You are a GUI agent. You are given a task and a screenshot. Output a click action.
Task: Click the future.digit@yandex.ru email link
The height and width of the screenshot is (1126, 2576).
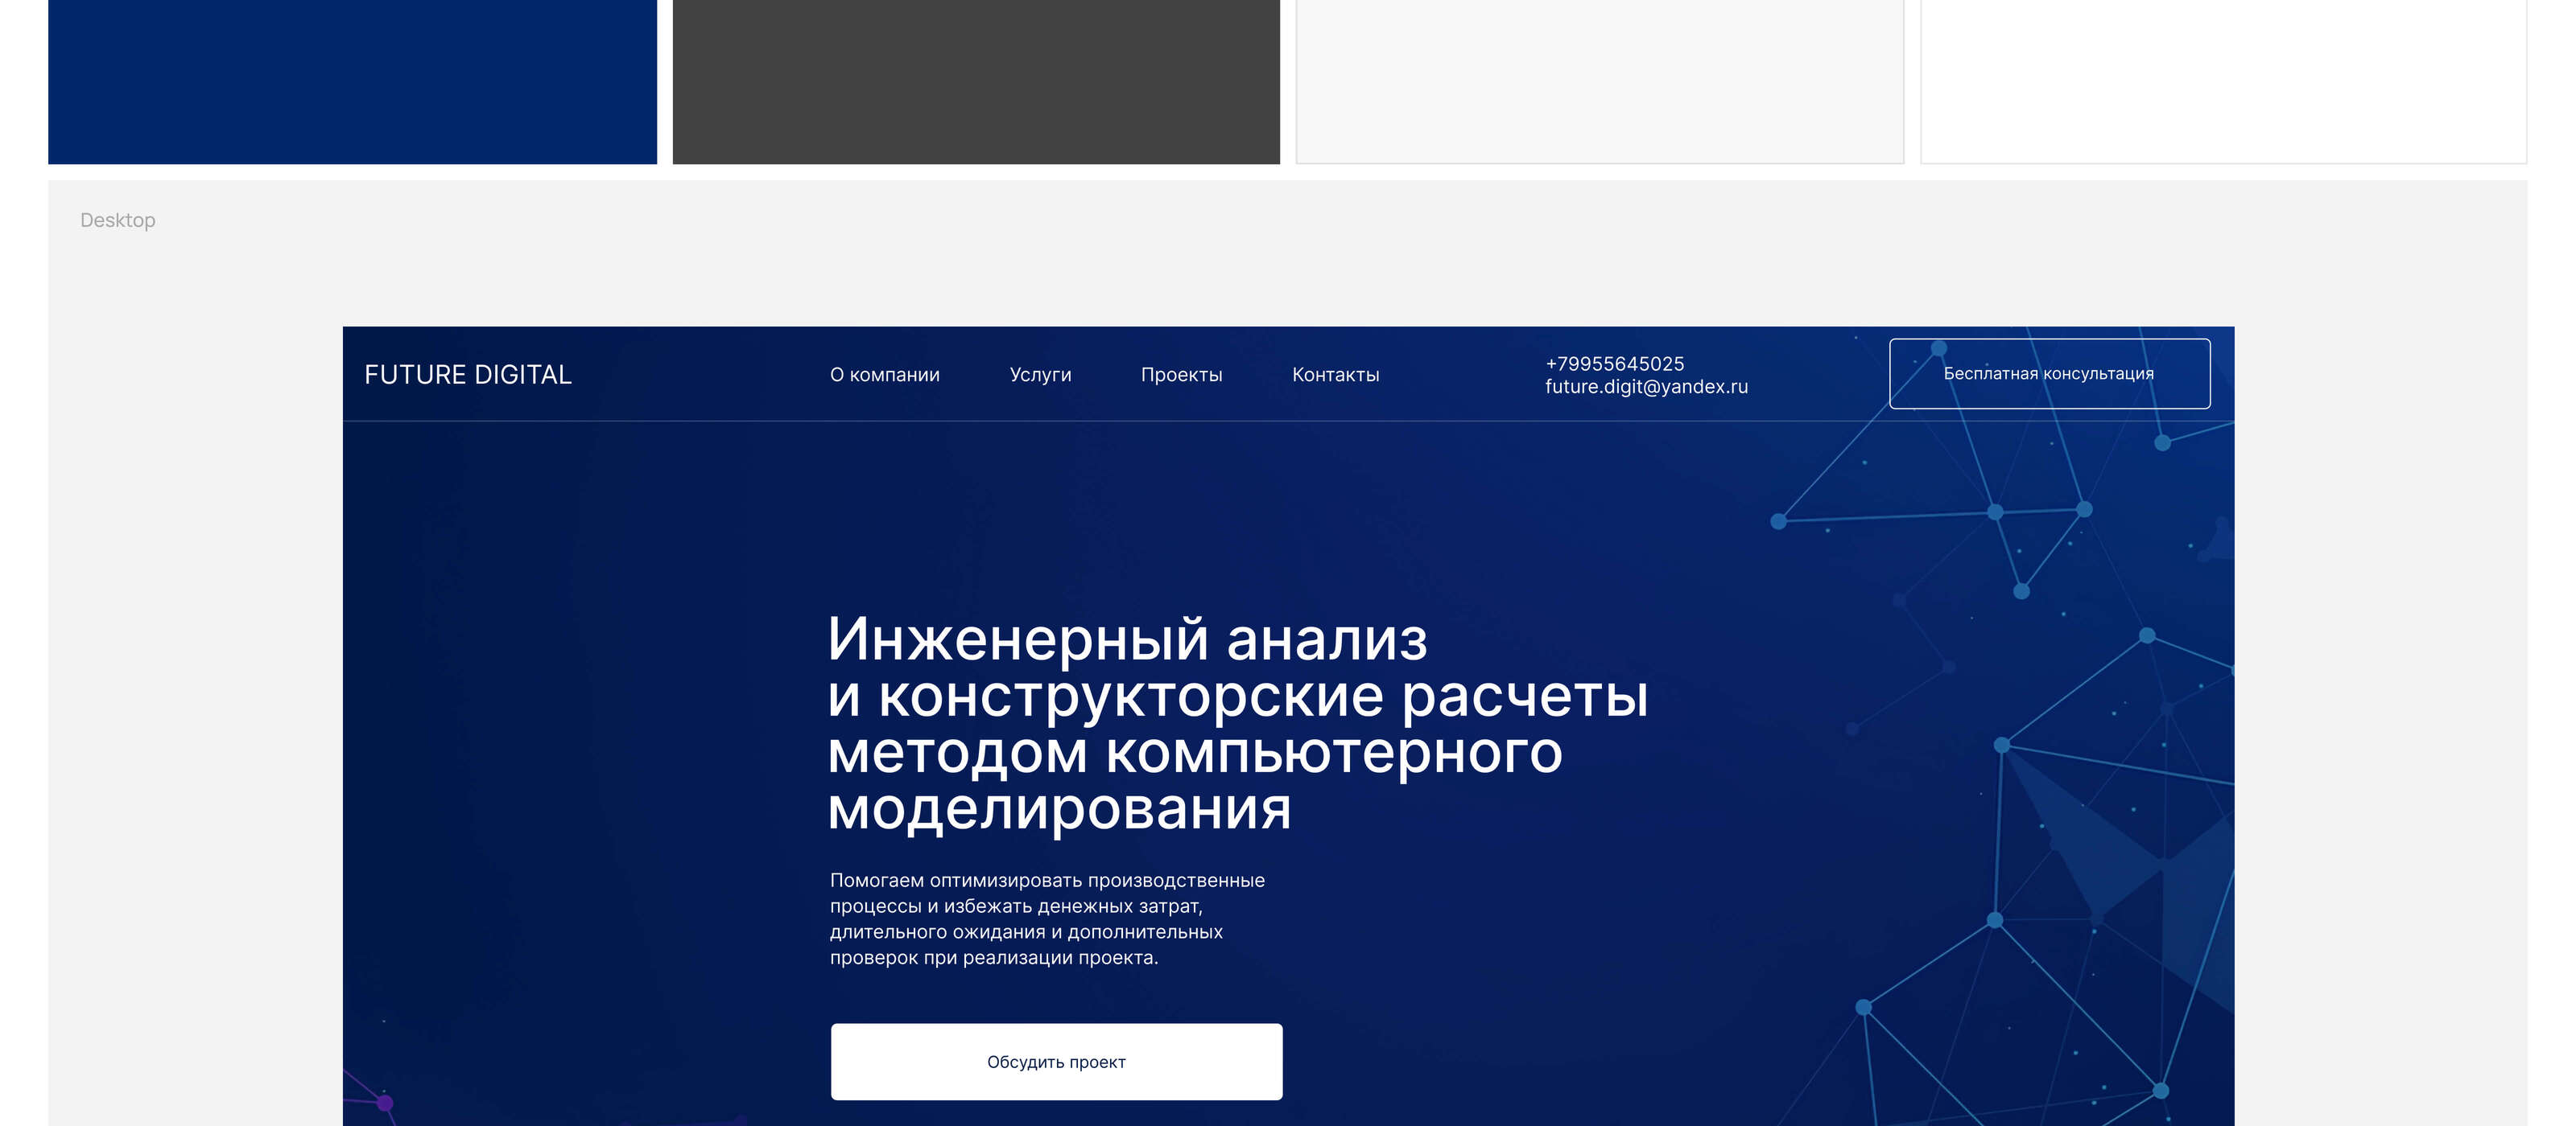tap(1646, 387)
